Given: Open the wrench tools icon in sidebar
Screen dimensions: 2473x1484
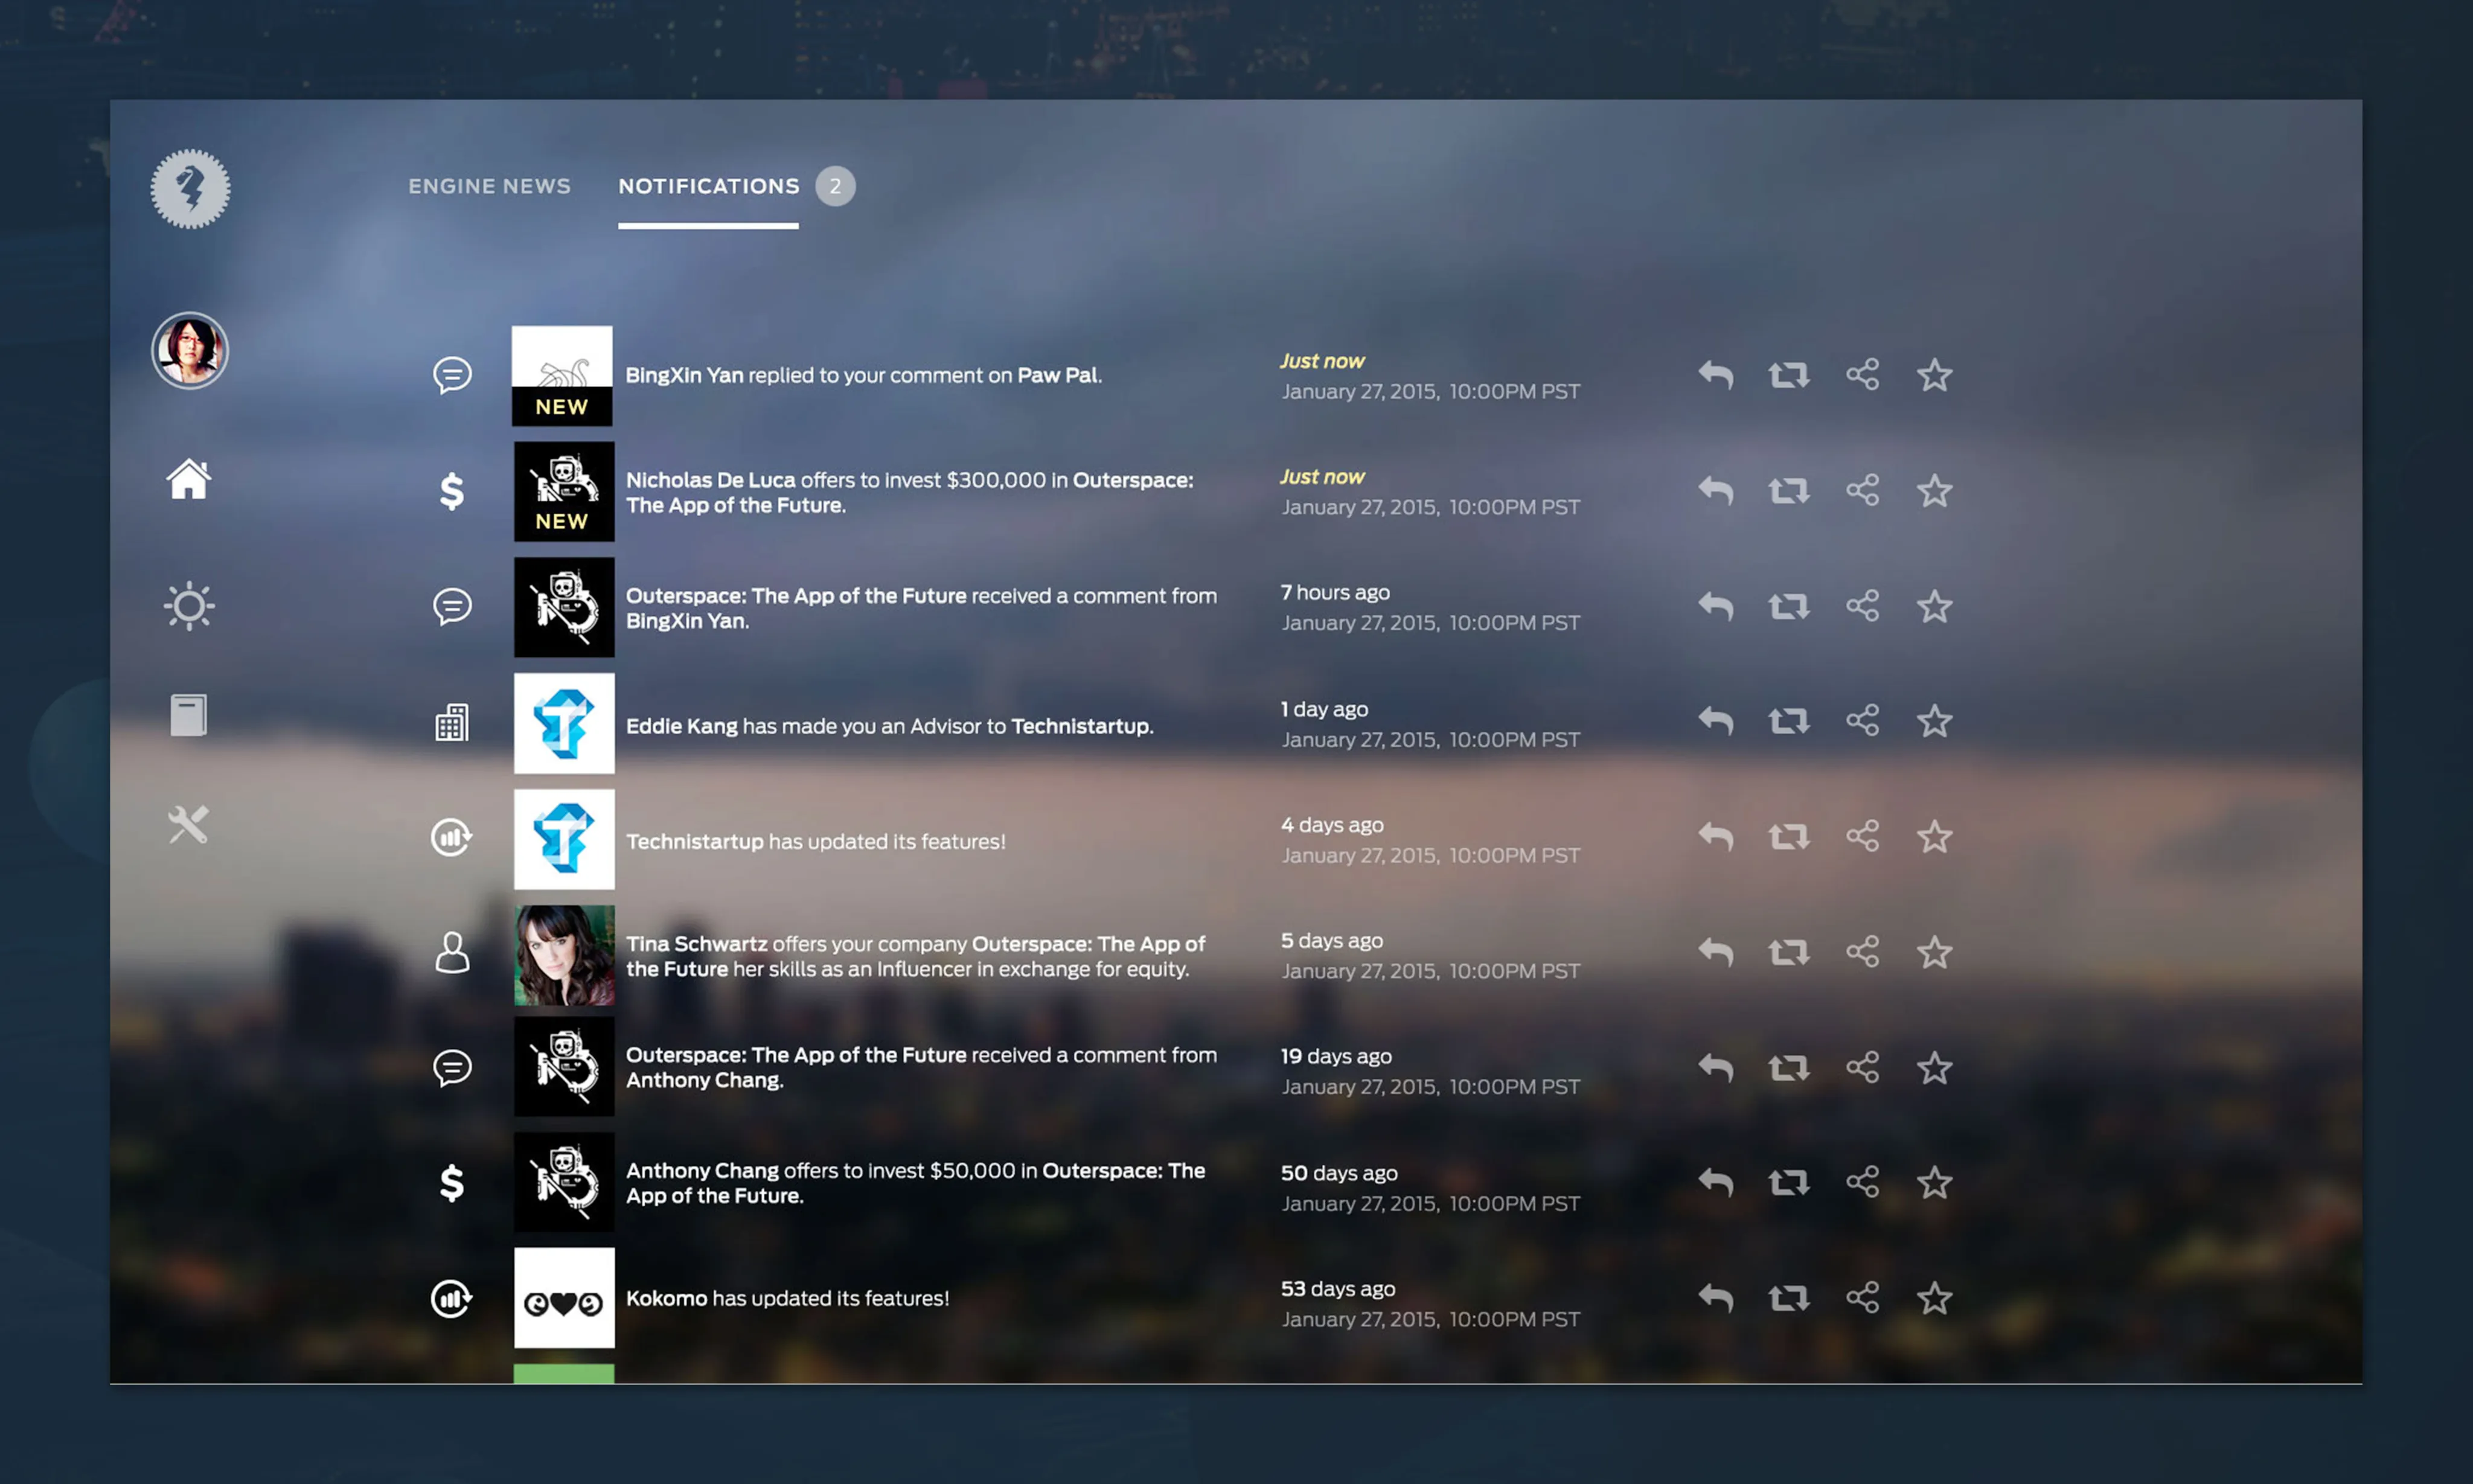Looking at the screenshot, I should [x=188, y=825].
